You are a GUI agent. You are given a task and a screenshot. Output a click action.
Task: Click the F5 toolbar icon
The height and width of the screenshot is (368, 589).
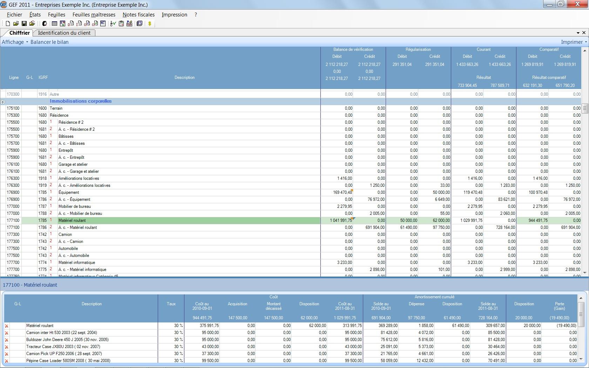(x=140, y=23)
